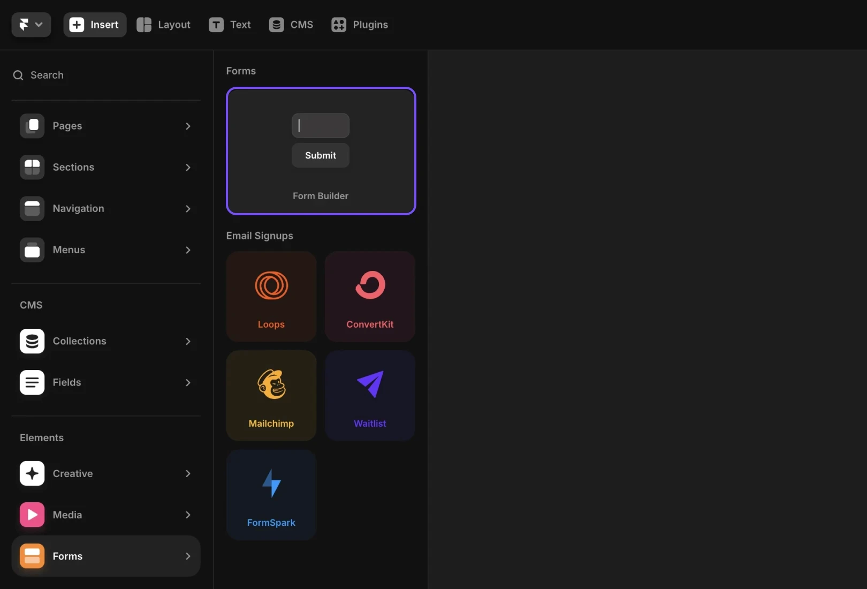Image resolution: width=867 pixels, height=589 pixels.
Task: Select the Pages label in sidebar
Action: click(x=67, y=126)
